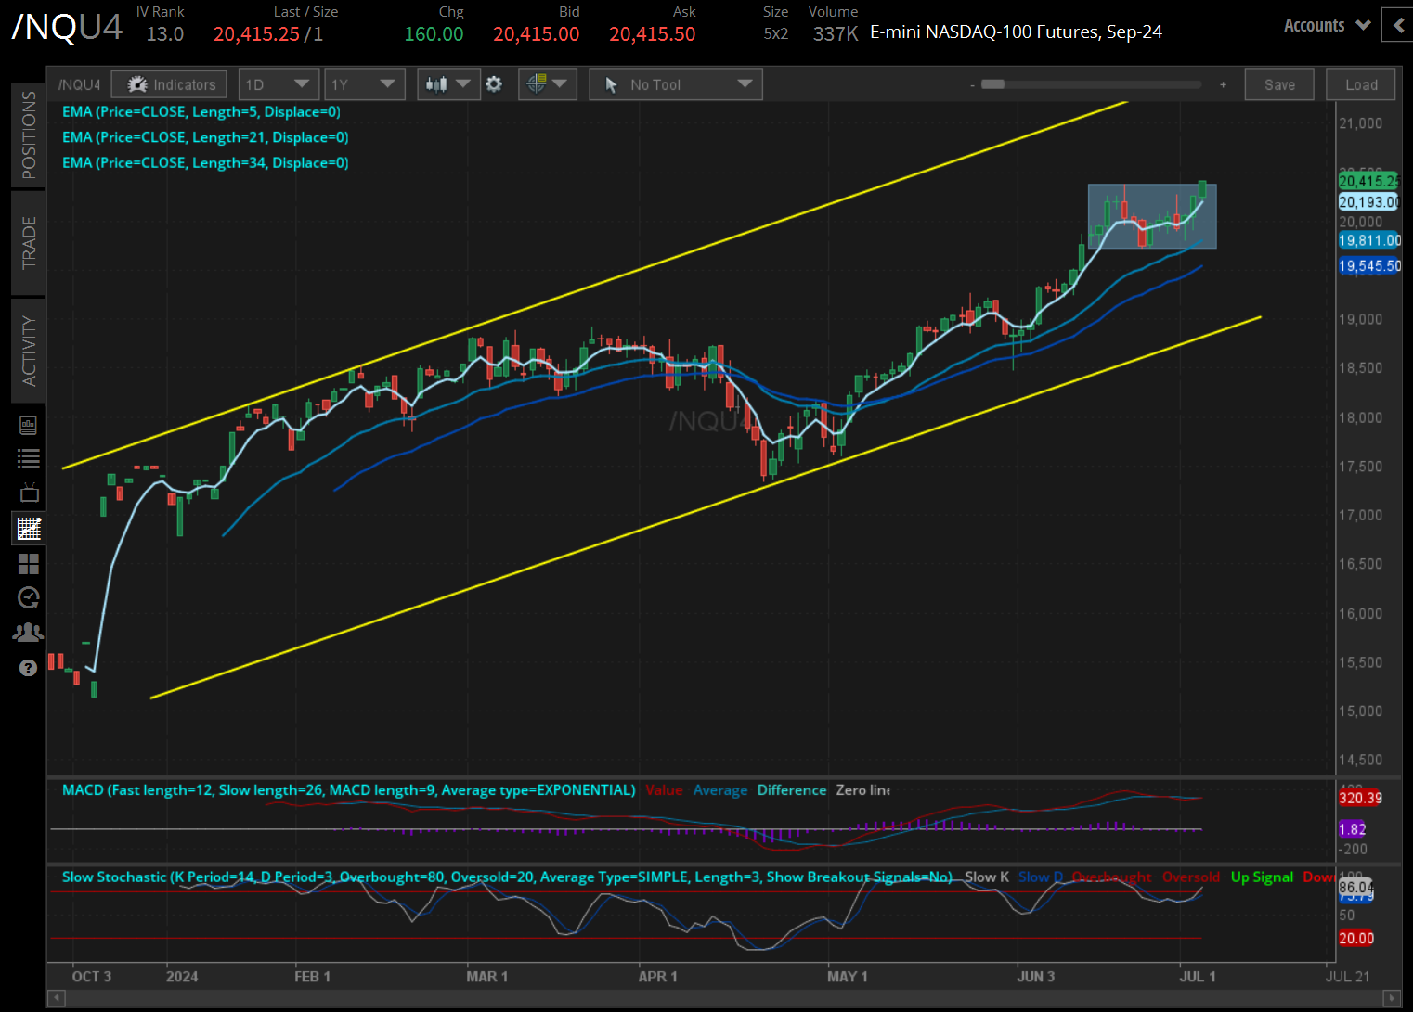The width and height of the screenshot is (1413, 1012).
Task: Click the Load chart button
Action: 1361,84
